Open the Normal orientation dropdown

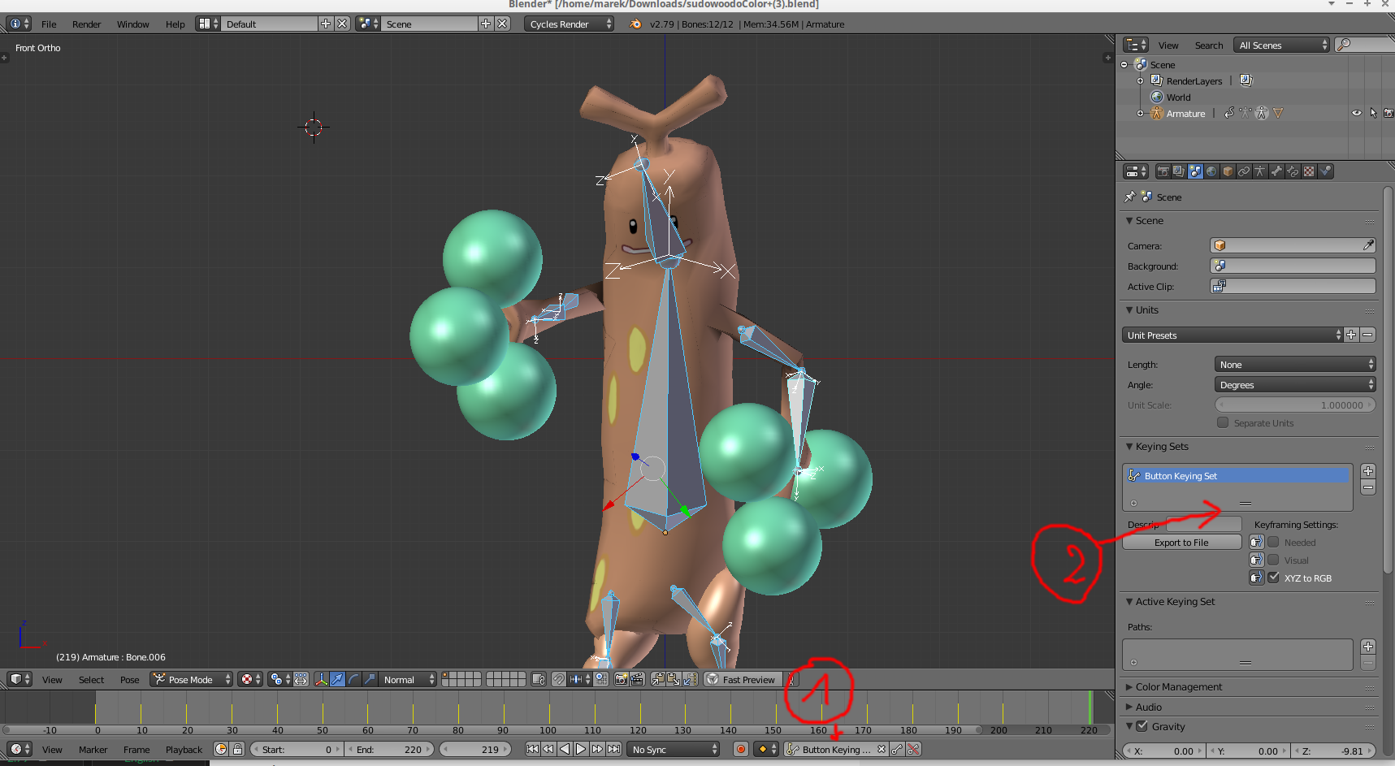pyautogui.click(x=408, y=679)
